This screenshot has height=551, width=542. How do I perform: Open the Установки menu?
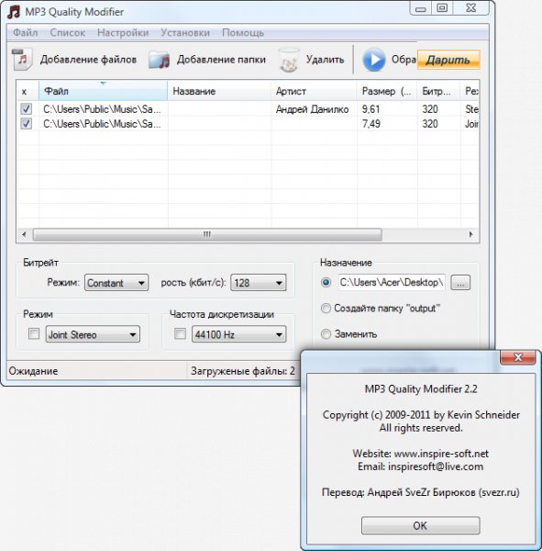coord(185,33)
